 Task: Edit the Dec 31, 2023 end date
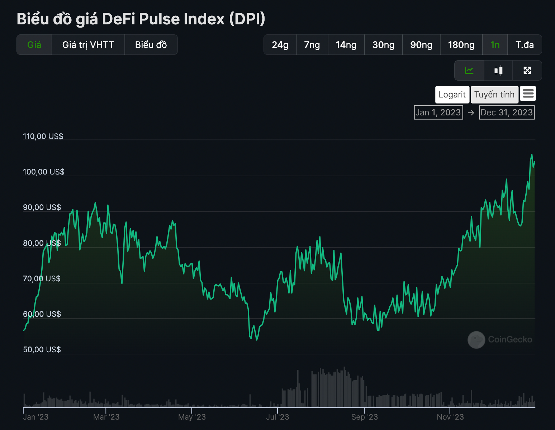[507, 113]
